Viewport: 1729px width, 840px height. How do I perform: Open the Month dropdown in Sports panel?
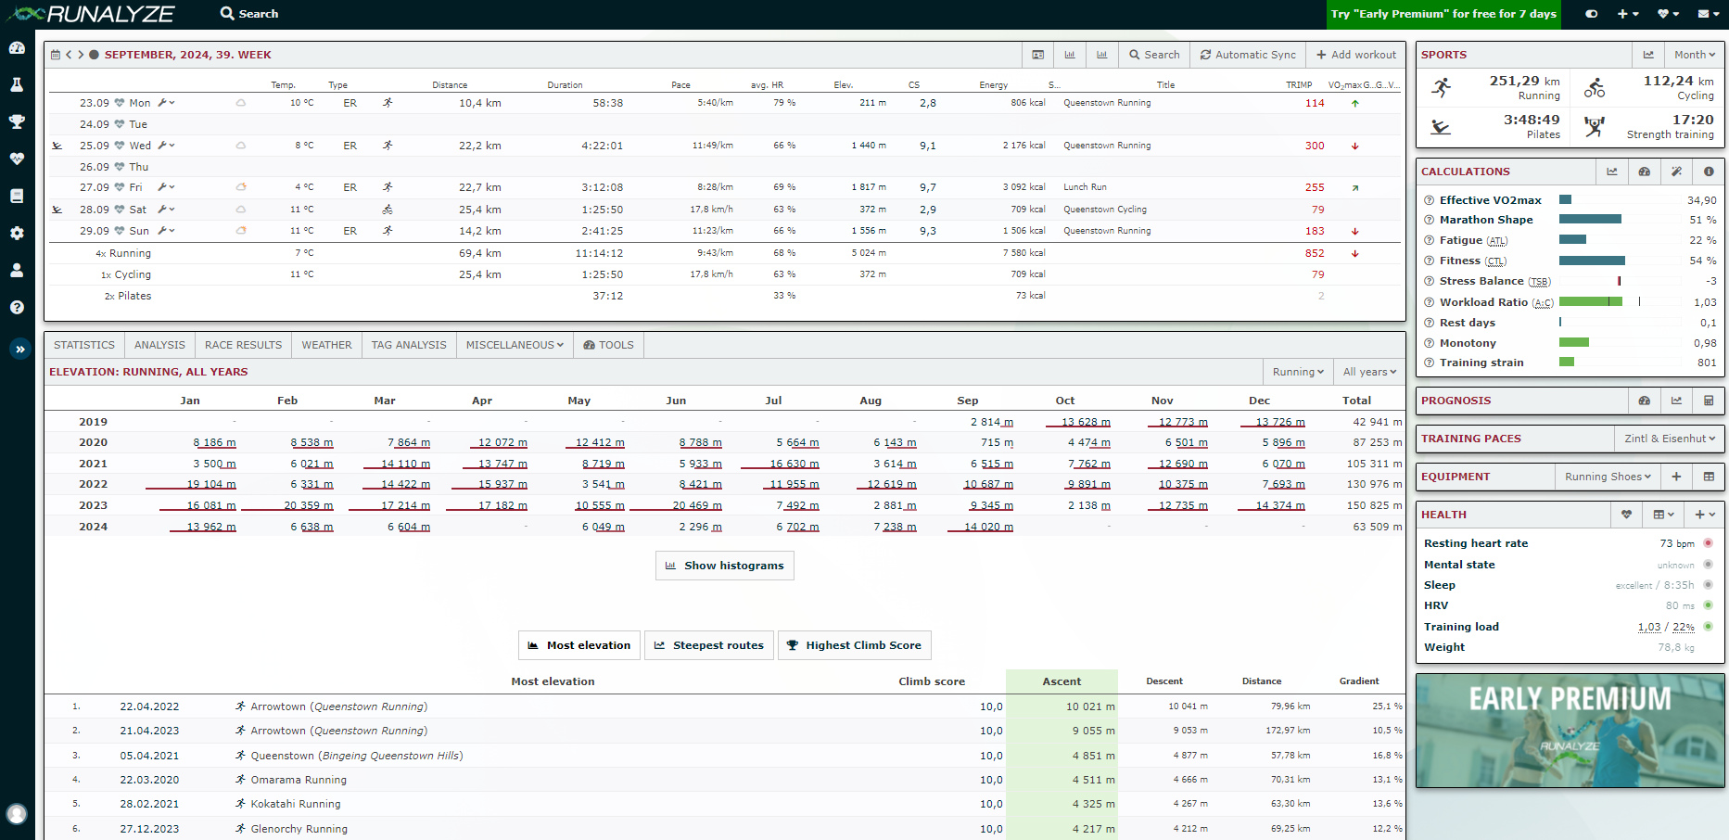coord(1694,55)
